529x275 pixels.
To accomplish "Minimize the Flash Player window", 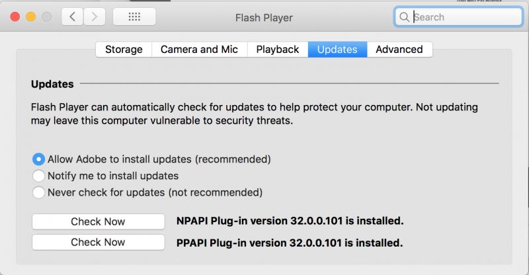I will 30,17.
